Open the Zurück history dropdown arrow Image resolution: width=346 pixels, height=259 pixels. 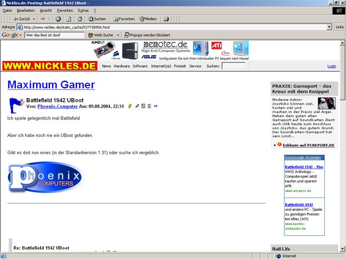pyautogui.click(x=34, y=19)
